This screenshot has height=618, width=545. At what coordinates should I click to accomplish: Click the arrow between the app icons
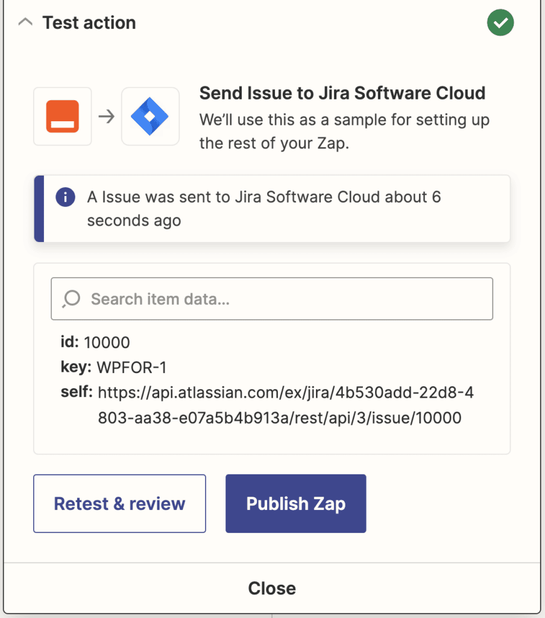(107, 116)
